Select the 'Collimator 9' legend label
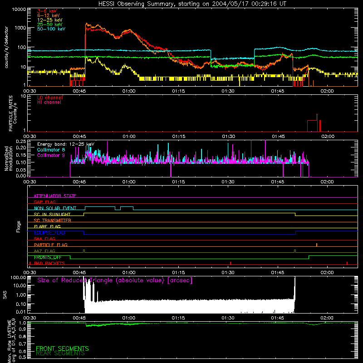Viewport: 363px width, 363px height. pyautogui.click(x=51, y=155)
